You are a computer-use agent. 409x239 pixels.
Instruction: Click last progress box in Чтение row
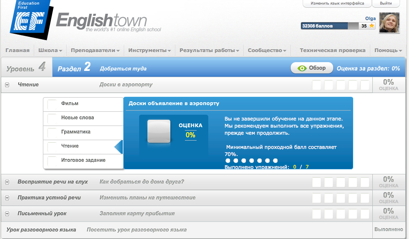pos(365,85)
